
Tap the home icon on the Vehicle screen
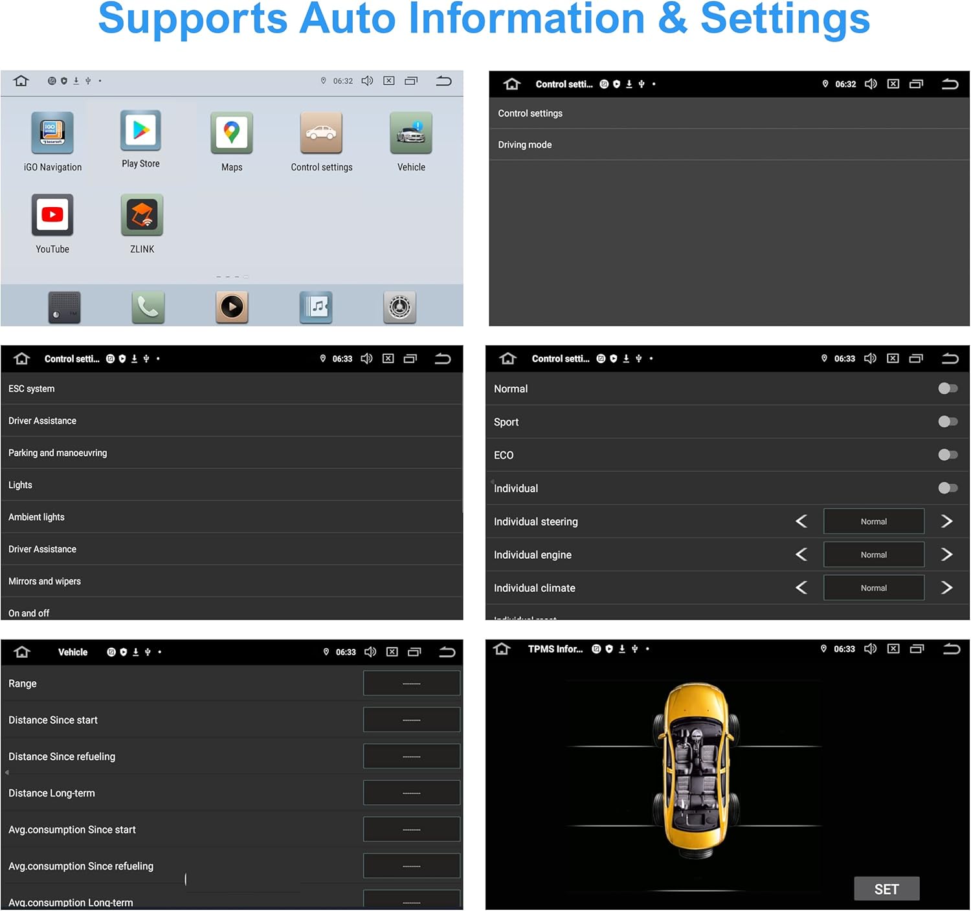coord(22,652)
